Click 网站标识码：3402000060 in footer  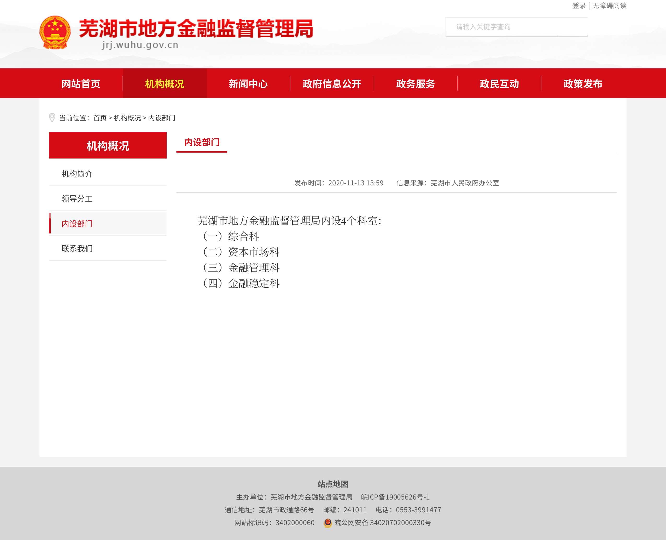tap(274, 523)
